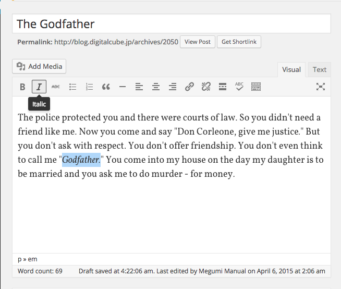The image size is (341, 289).
Task: Toggle the active Italic button
Action: point(39,87)
